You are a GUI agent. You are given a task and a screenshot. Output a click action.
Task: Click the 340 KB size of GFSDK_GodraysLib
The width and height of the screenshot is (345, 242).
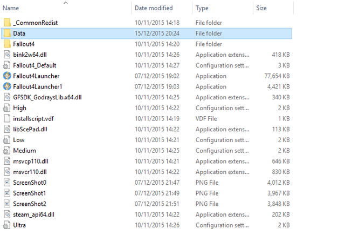point(281,97)
